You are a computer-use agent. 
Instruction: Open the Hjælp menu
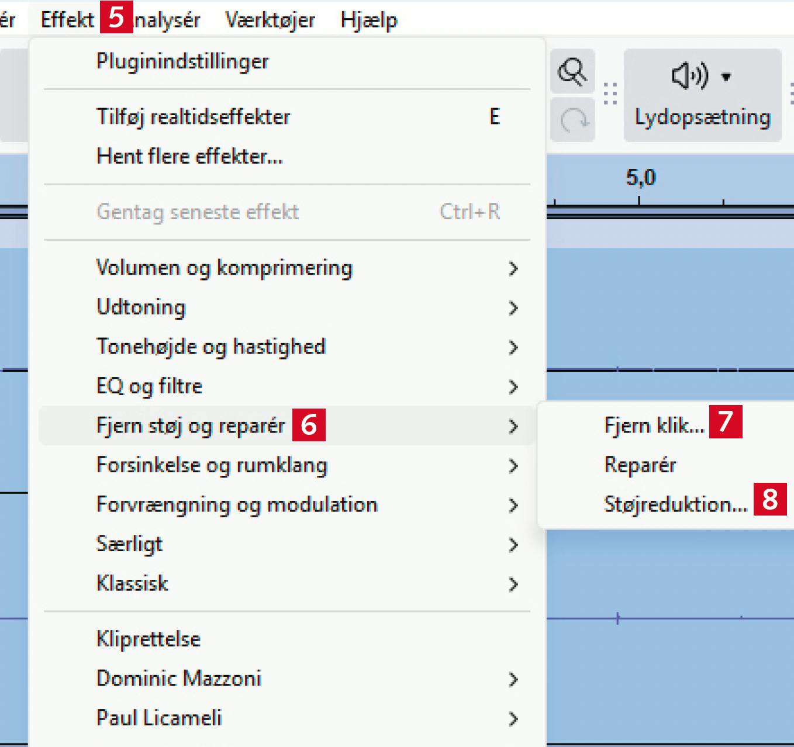pos(368,20)
